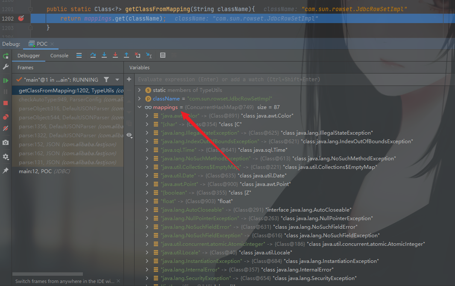Select the "main"@1 RUNNING thread
The height and width of the screenshot is (286, 455).
coord(57,80)
